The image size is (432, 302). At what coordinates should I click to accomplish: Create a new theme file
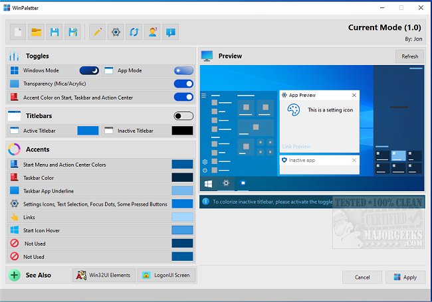[x=19, y=31]
